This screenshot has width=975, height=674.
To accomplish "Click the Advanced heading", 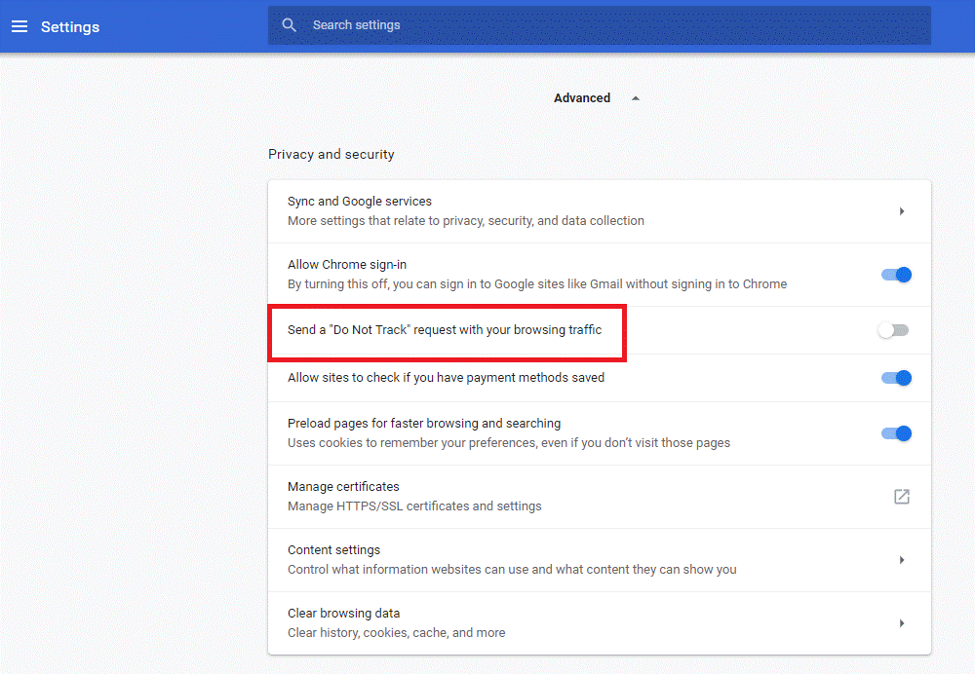I will (x=582, y=98).
